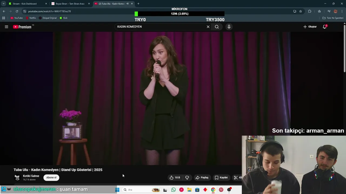Open the apps grid in bookmarks bar

[x=4, y=18]
